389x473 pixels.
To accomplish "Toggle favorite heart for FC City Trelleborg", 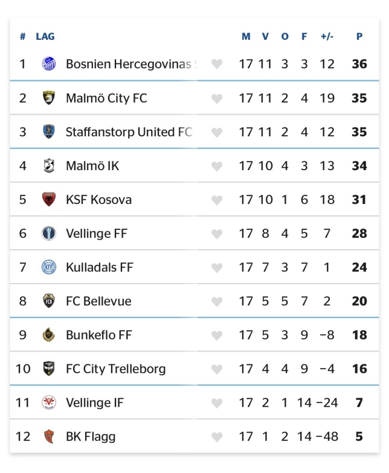I will [x=217, y=369].
